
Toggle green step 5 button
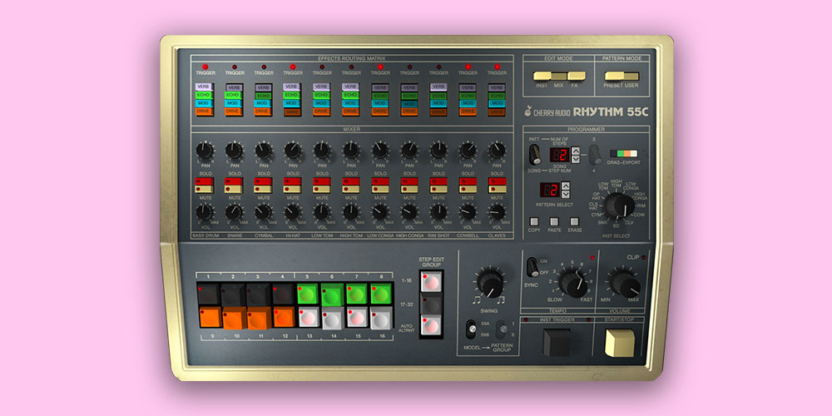[308, 294]
